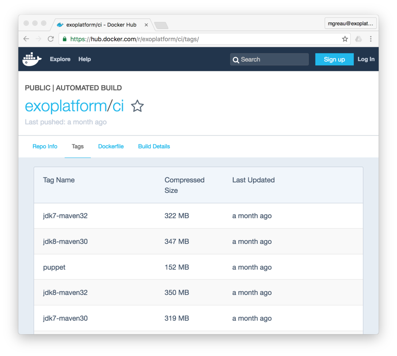Open the Help menu item
The width and height of the screenshot is (397, 356).
tap(84, 59)
